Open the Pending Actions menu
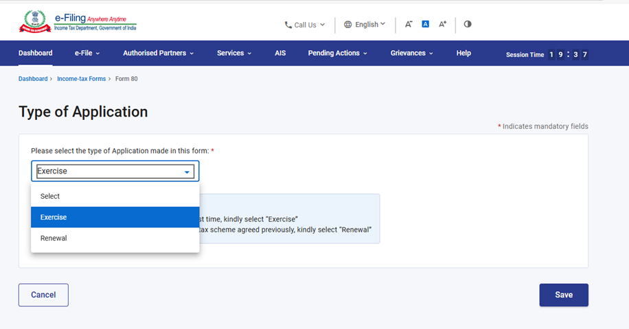629x329 pixels. point(337,53)
